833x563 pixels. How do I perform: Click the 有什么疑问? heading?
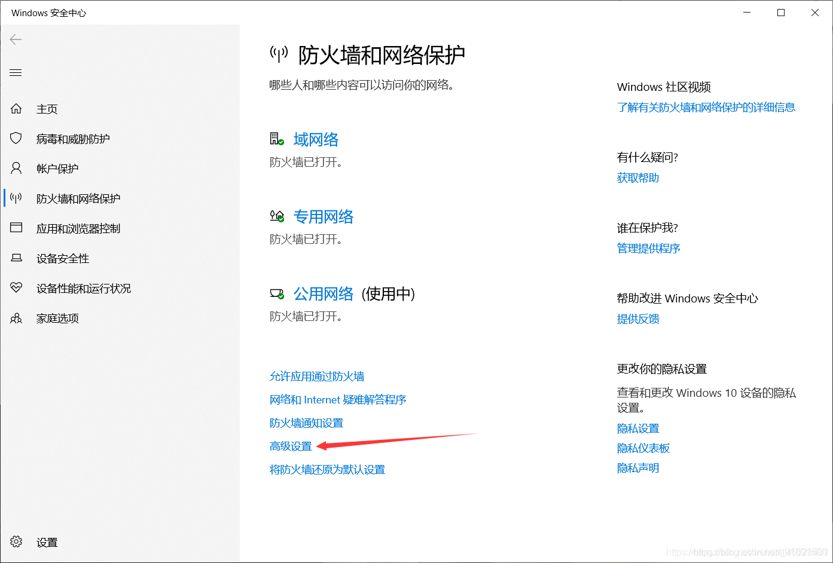tap(648, 158)
